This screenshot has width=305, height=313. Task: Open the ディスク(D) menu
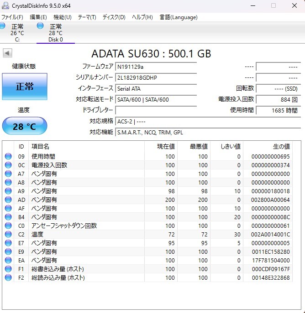point(114,17)
